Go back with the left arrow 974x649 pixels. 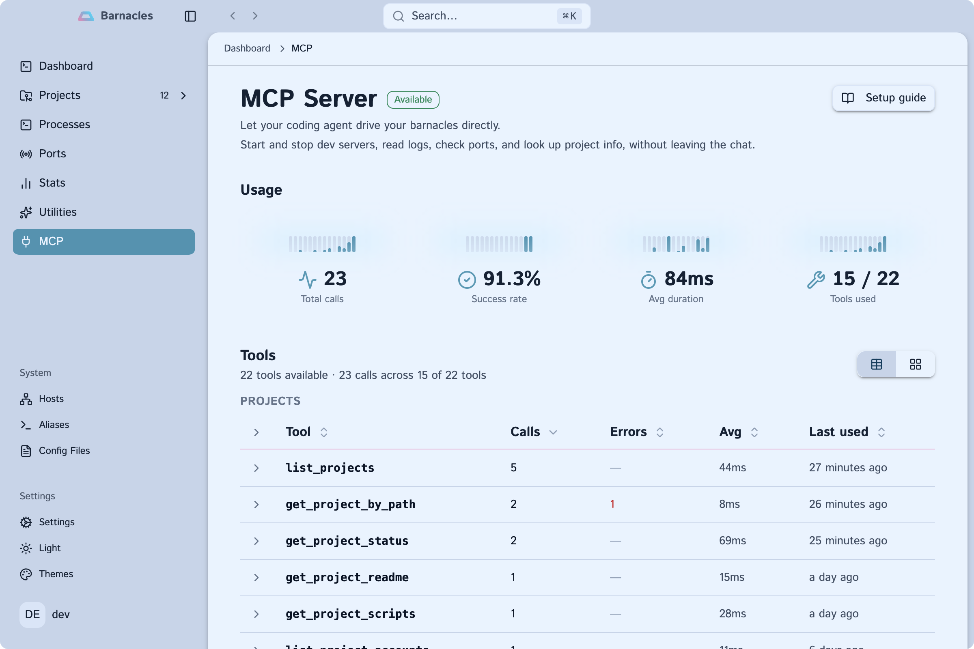click(x=233, y=16)
